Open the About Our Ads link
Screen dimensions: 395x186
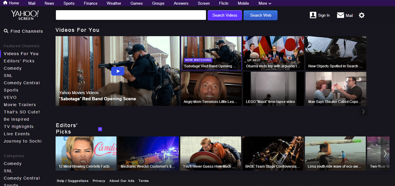[122, 181]
